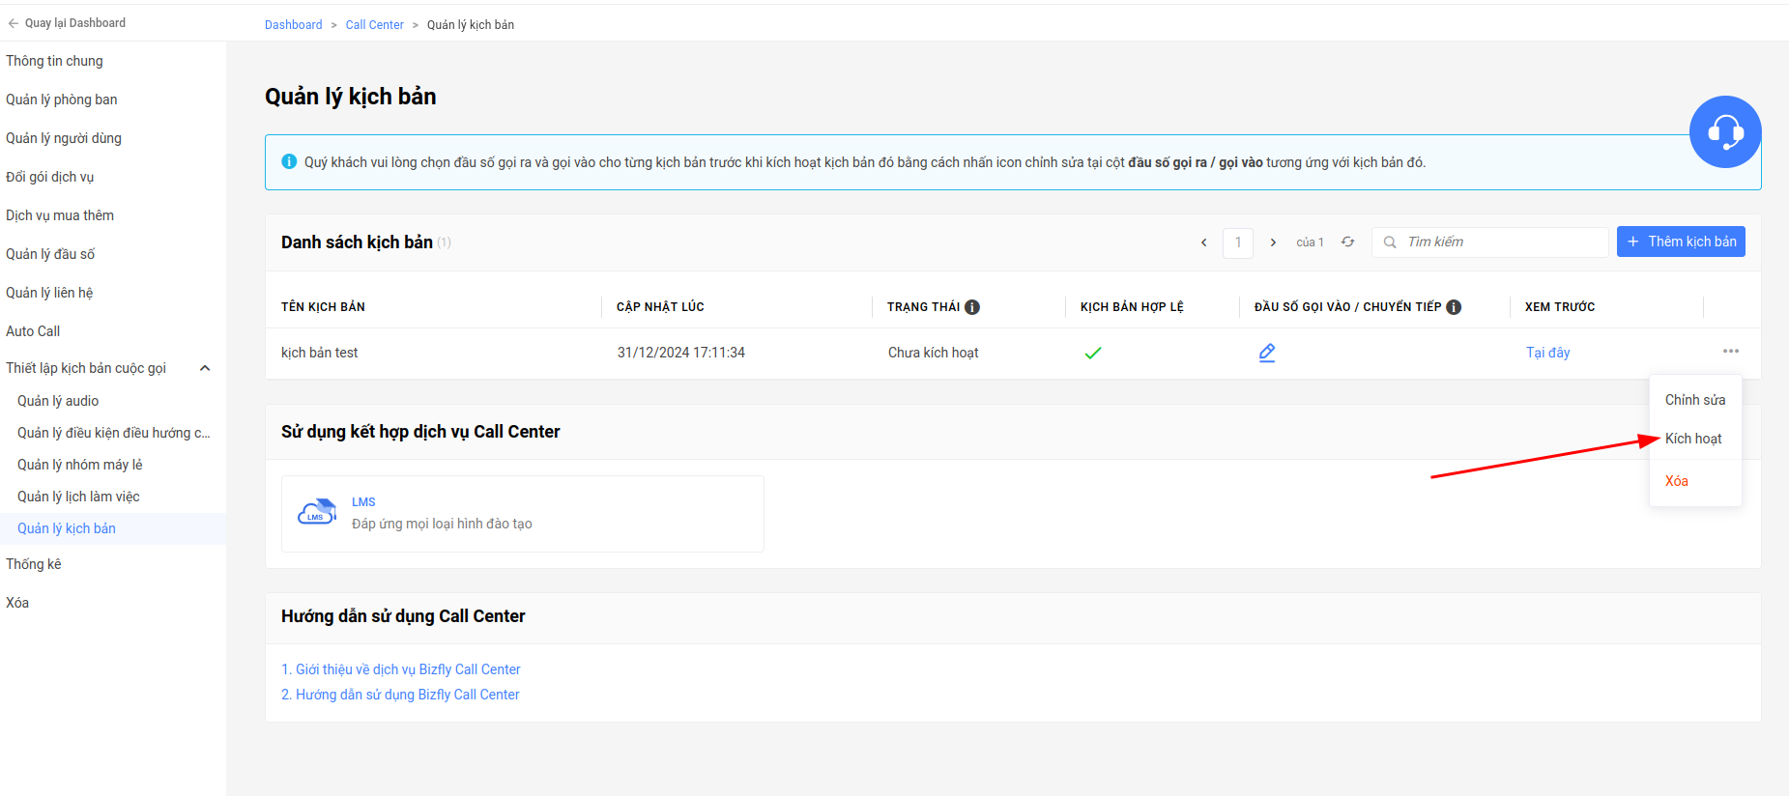This screenshot has height=796, width=1789.
Task: Open Quản lý lịch làm việc submenu item
Action: (78, 497)
